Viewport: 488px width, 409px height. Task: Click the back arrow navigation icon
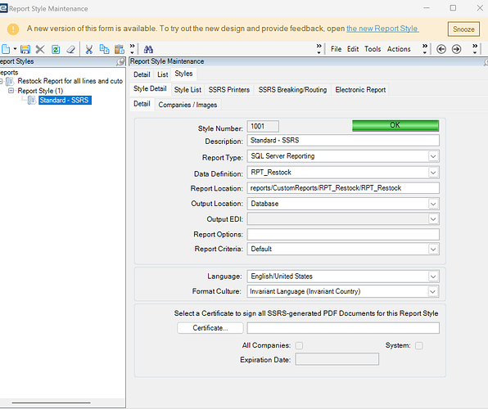point(441,49)
